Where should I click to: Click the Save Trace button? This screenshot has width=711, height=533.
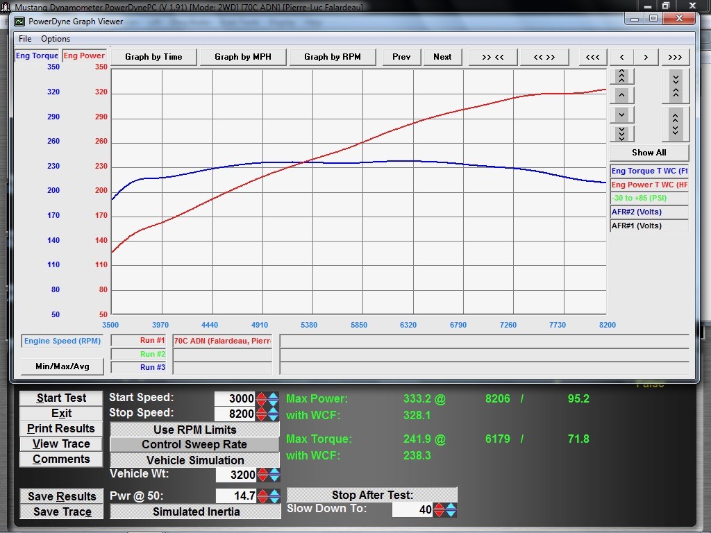[62, 511]
